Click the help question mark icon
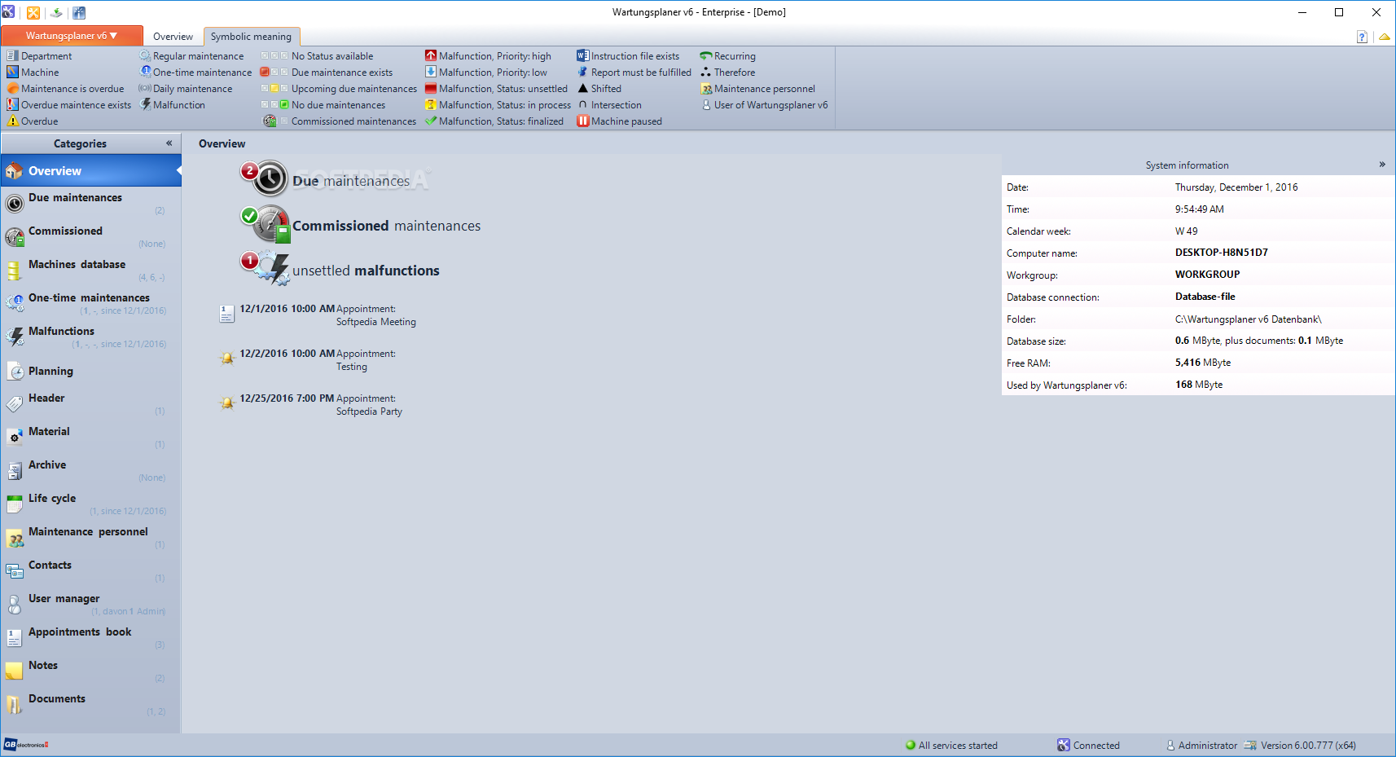1396x757 pixels. coord(1362,37)
